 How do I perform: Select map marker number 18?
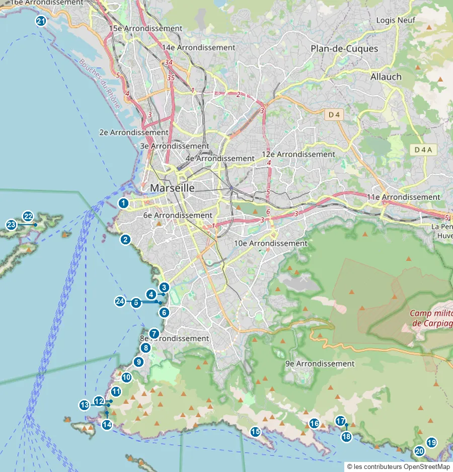tap(346, 436)
